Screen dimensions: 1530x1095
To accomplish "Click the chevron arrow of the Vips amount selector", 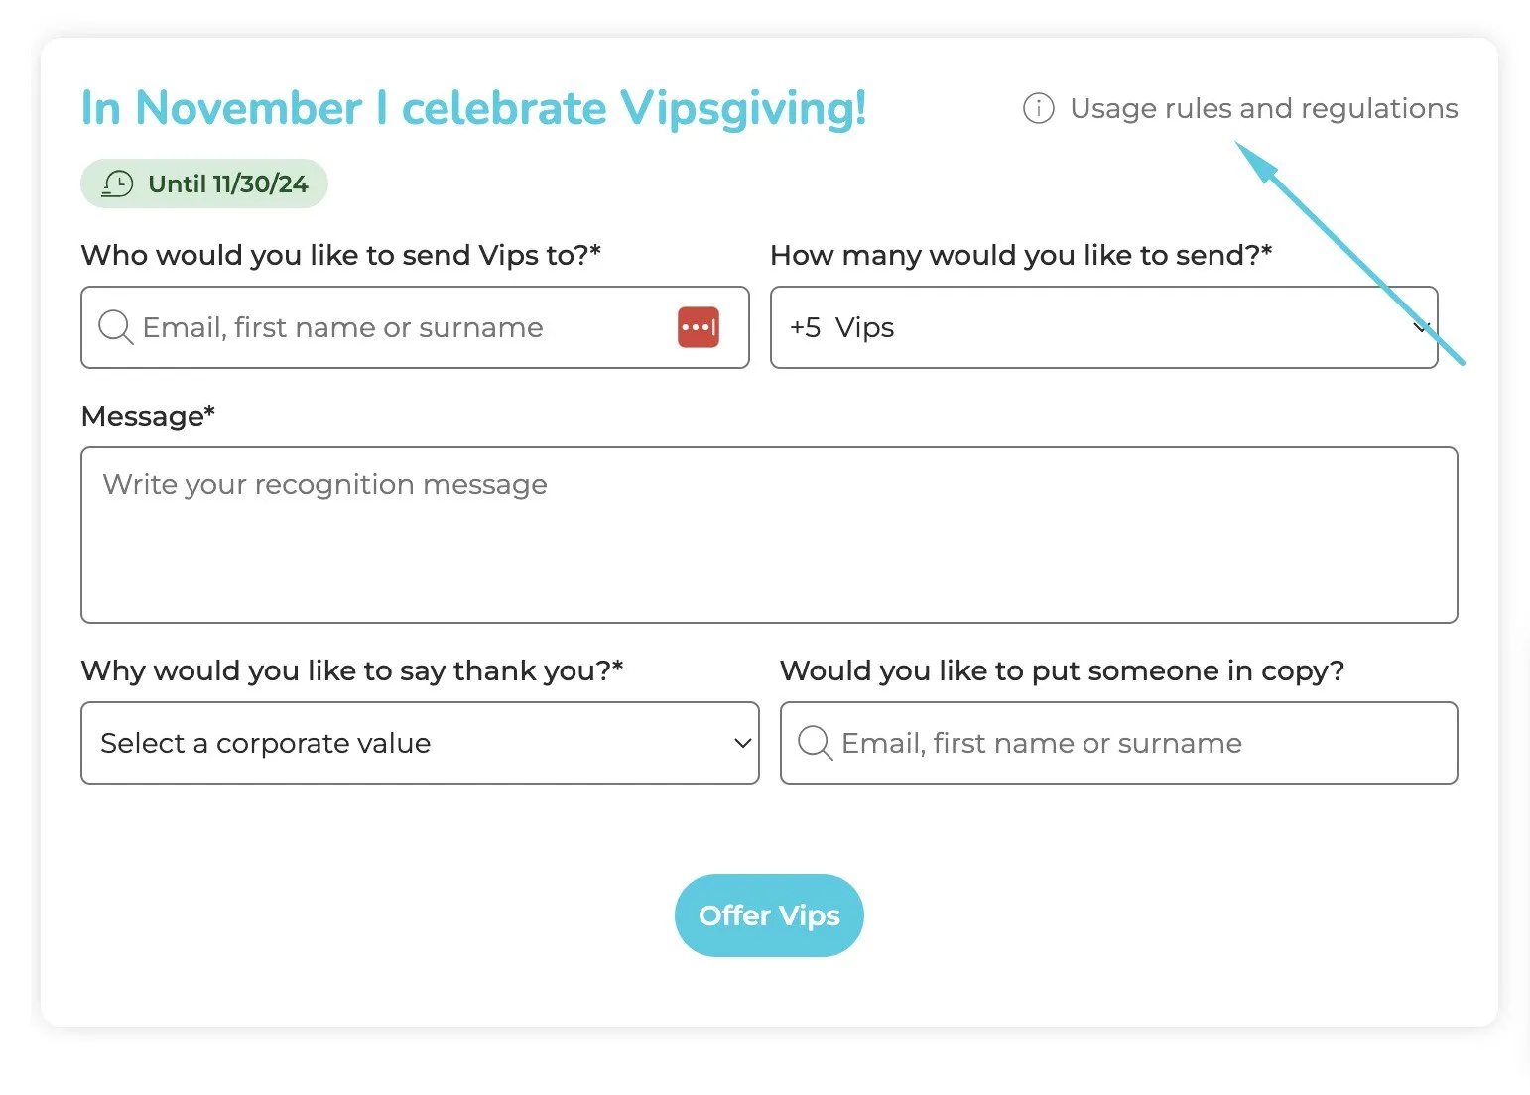I will tap(1420, 327).
